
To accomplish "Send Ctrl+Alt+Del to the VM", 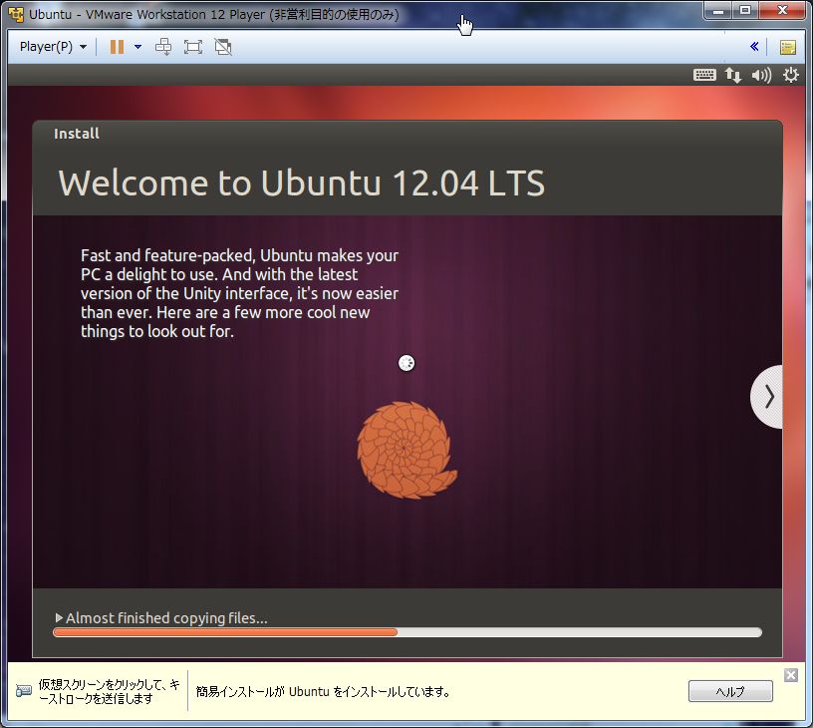I will (163, 47).
